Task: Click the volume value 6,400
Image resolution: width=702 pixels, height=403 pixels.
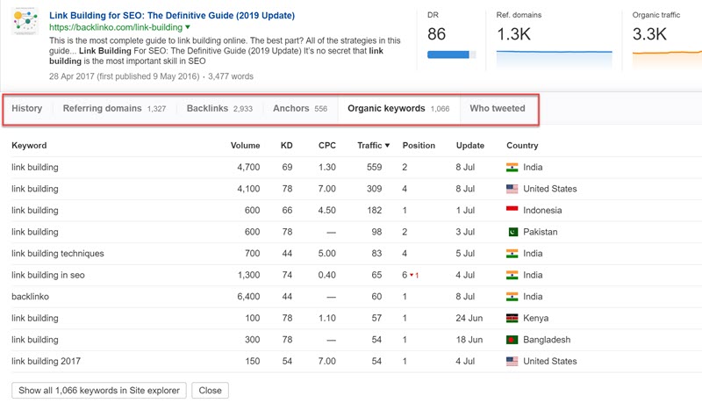Action: 248,297
